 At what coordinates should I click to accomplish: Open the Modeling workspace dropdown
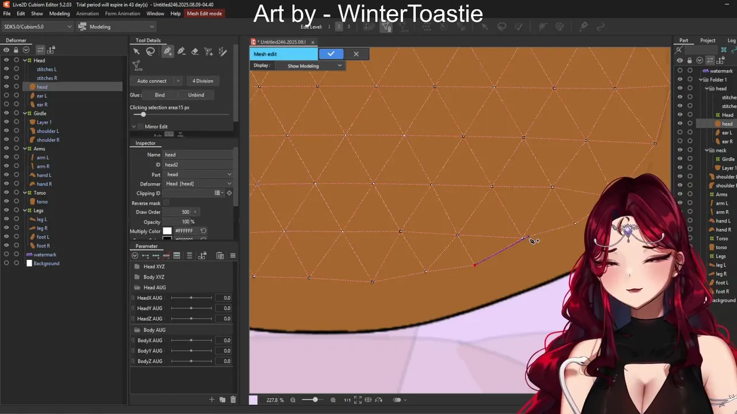(117, 26)
